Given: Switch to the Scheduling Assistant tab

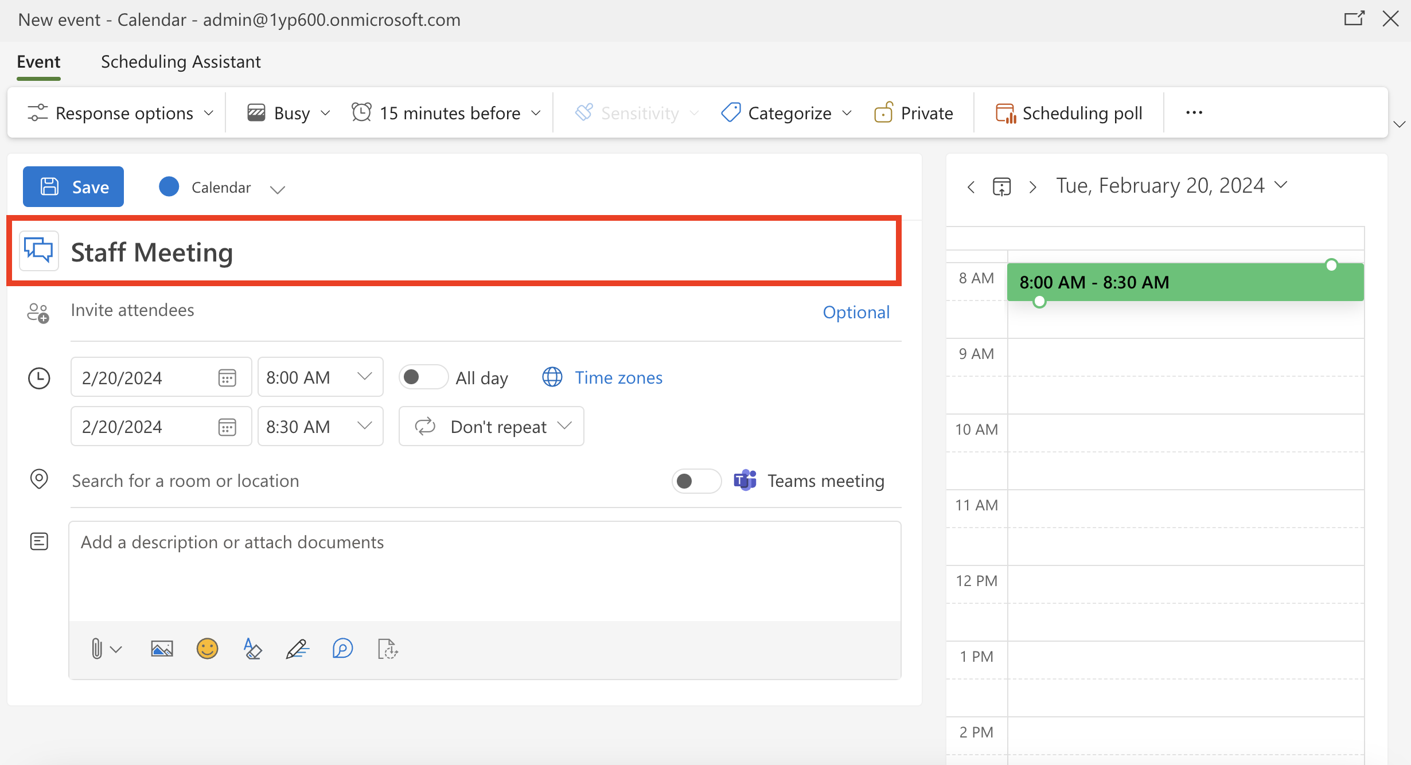Looking at the screenshot, I should pos(181,61).
